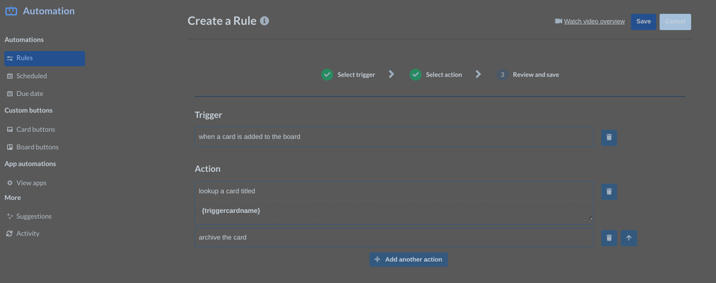
Task: Click the Action section heading
Action: point(207,169)
